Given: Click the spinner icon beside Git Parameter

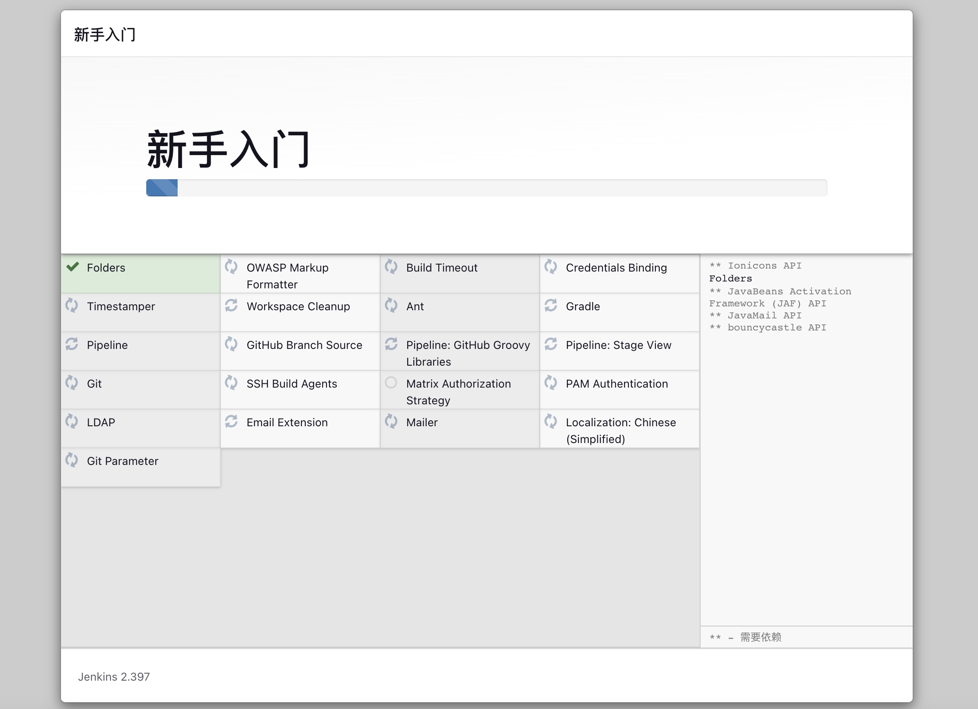Looking at the screenshot, I should click(71, 460).
